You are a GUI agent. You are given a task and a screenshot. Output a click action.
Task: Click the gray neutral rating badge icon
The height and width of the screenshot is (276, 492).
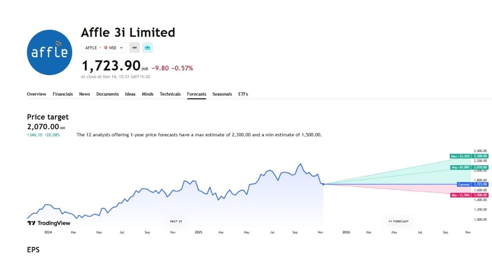134,48
